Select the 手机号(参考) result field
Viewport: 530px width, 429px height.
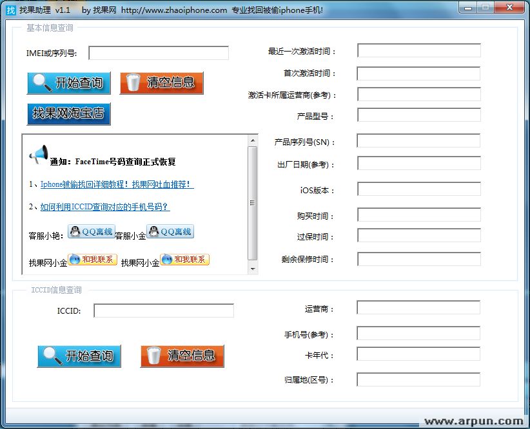coord(418,334)
